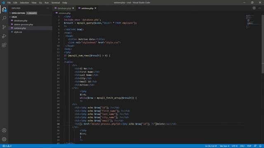
Task: Select retrieve.php in the file tree
Action: 20,28
